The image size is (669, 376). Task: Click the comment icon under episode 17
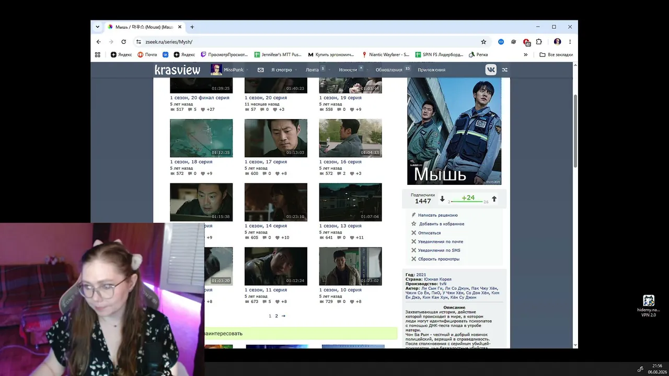pos(264,173)
